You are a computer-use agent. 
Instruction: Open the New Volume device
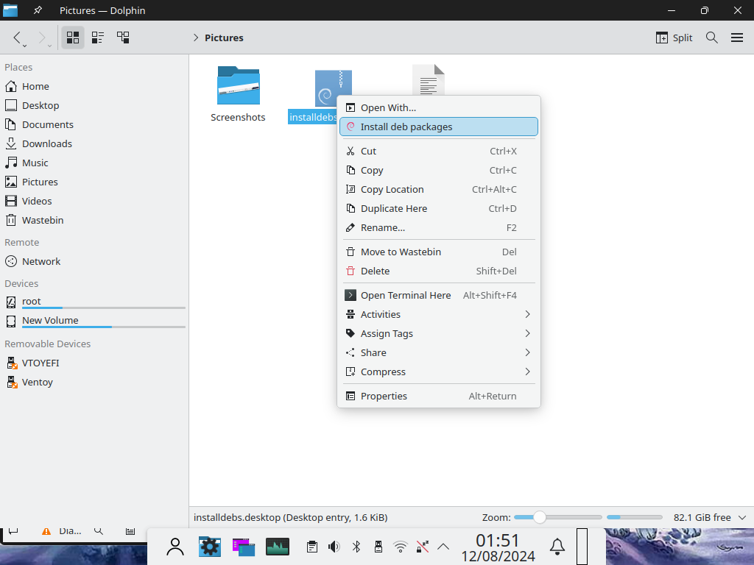(94, 321)
